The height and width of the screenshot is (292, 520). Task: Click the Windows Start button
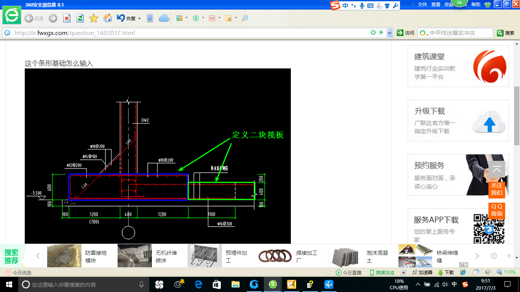tap(9, 284)
